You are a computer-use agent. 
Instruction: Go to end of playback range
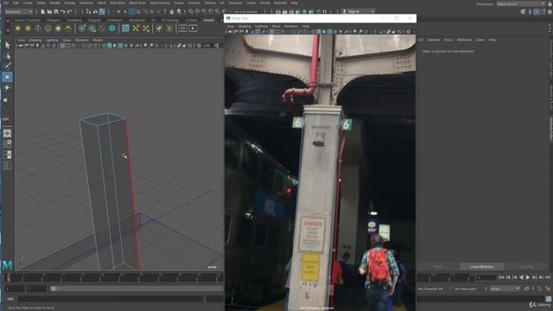point(548,277)
